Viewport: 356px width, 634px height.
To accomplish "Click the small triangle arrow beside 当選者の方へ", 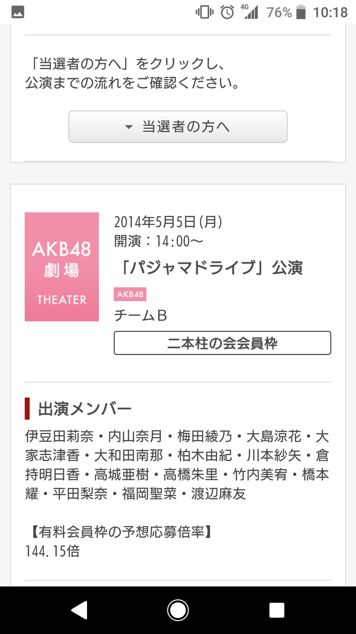I will pos(129,127).
